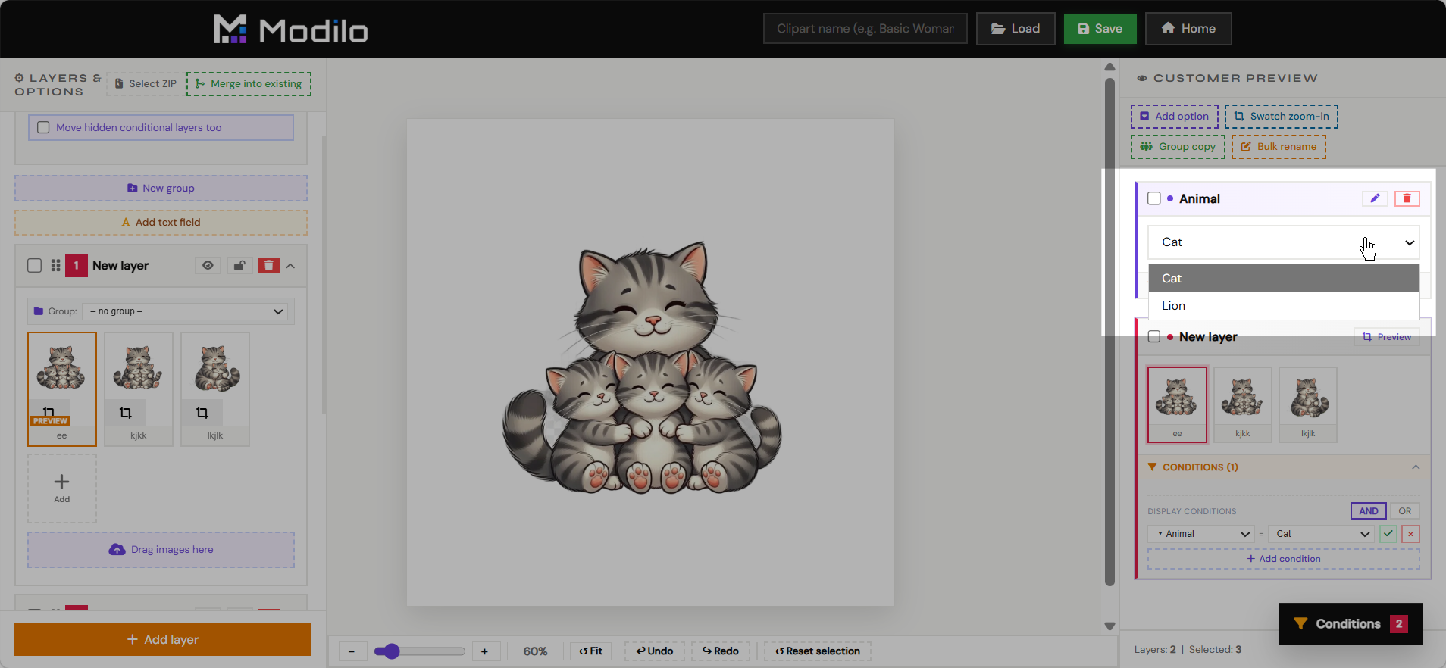Collapse the Conditions (1) section
The height and width of the screenshot is (668, 1446).
point(1416,467)
